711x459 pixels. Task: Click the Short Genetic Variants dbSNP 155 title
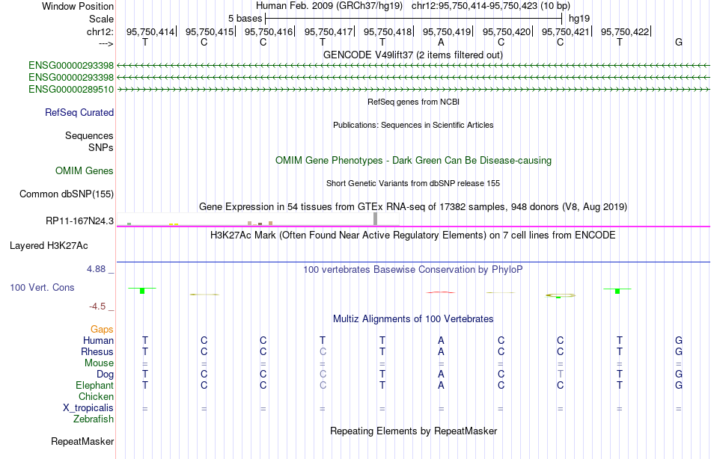point(413,183)
